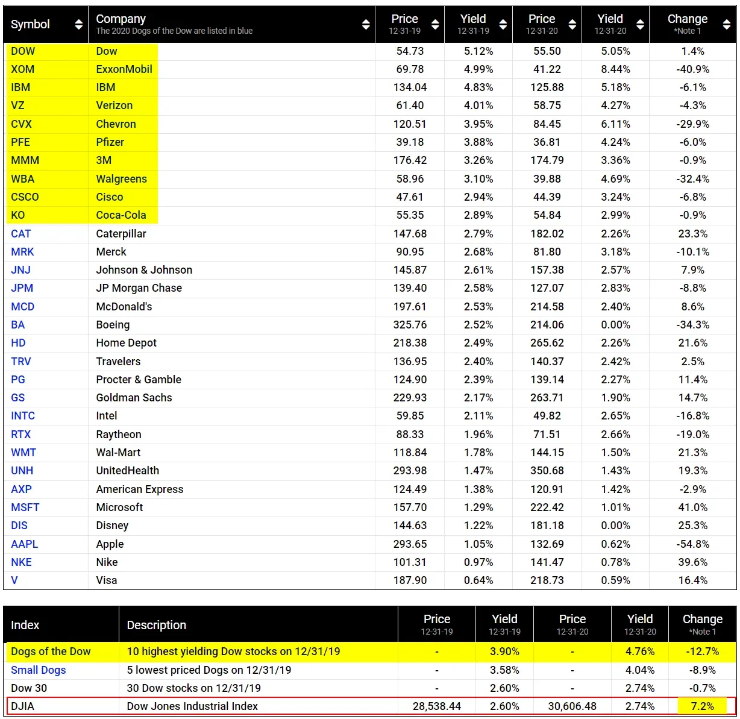
Task: Open the JNJ ticker link
Action: pos(20,270)
